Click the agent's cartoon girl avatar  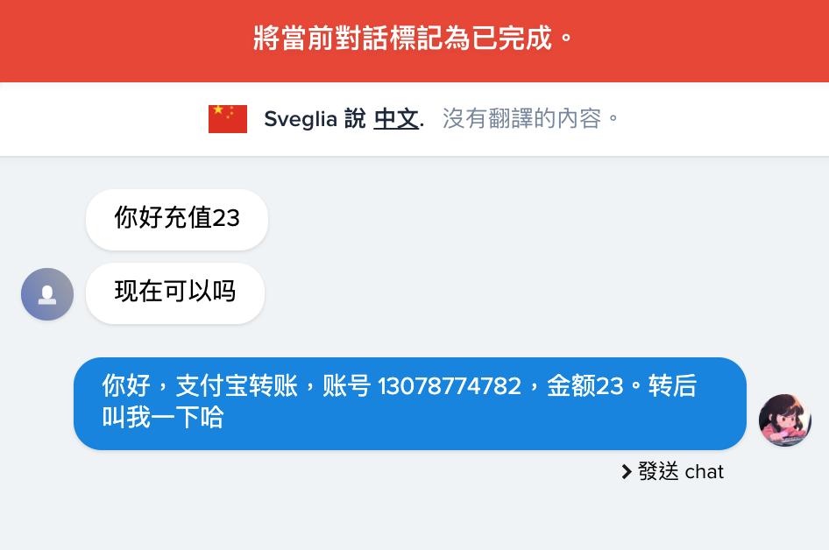(x=784, y=420)
